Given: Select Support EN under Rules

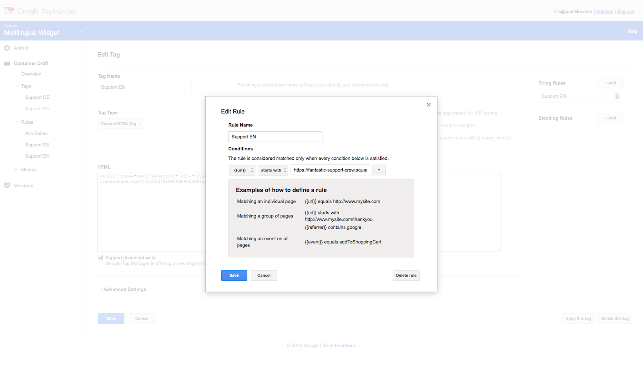Looking at the screenshot, I should click(x=37, y=156).
